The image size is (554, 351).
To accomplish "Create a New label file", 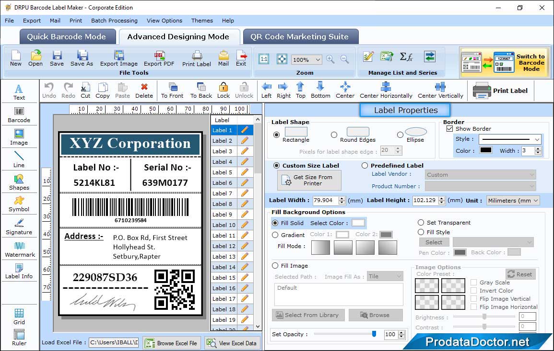I will (x=15, y=58).
